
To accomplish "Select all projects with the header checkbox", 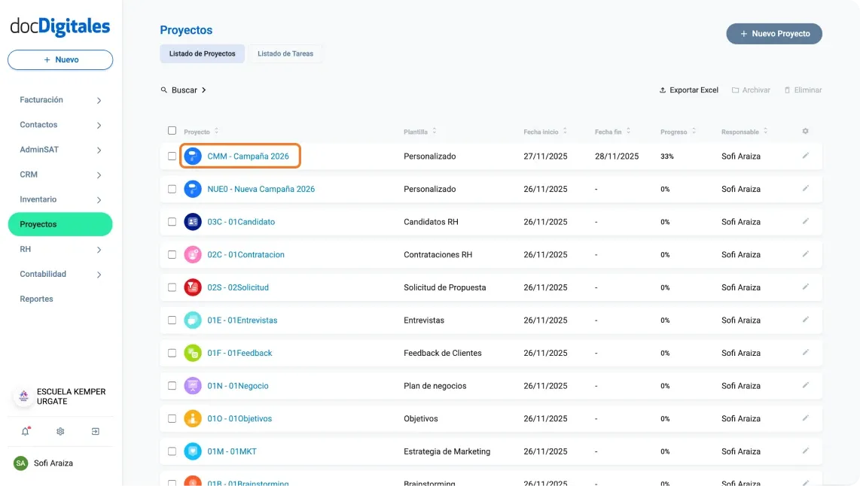I will (x=172, y=130).
